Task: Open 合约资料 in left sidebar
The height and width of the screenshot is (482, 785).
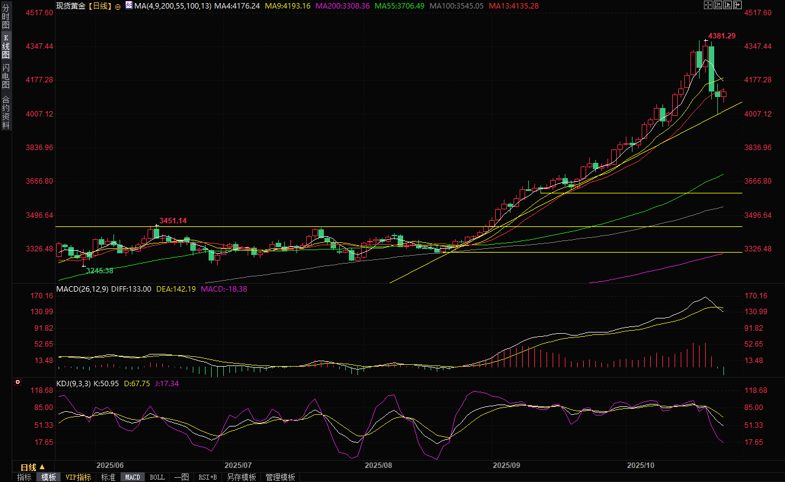Action: (x=5, y=112)
